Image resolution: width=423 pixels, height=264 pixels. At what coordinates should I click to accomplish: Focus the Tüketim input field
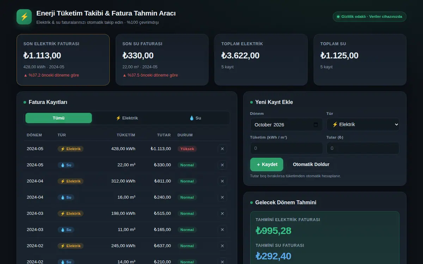point(286,148)
